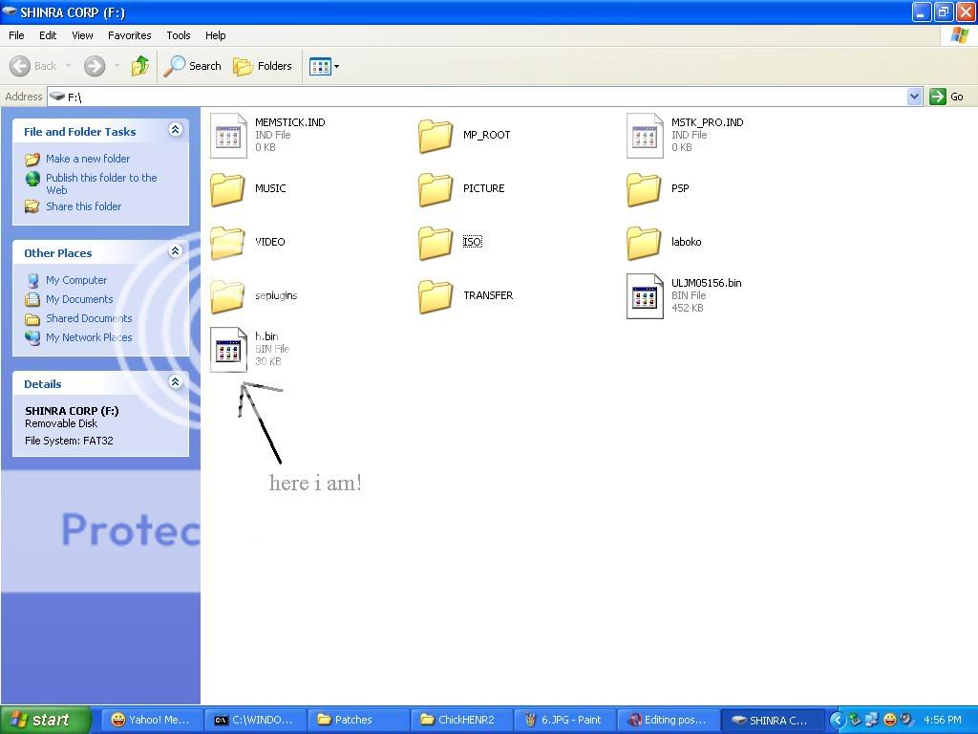Open Back button history dropdown

click(x=68, y=66)
